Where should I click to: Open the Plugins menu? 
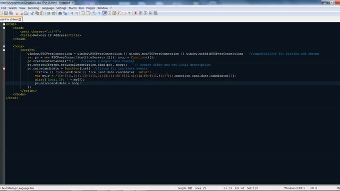[x=91, y=8]
